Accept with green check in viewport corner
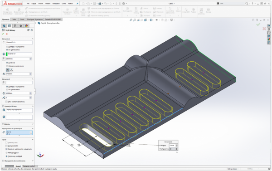This screenshot has width=272, height=171. point(258,24)
